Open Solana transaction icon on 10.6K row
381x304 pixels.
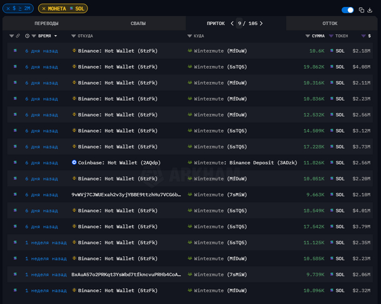pyautogui.click(x=15, y=51)
